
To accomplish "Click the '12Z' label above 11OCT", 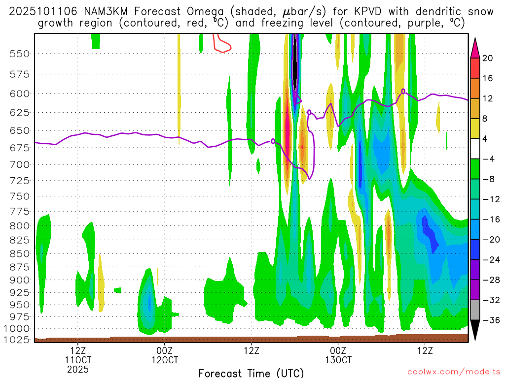I will (78, 350).
